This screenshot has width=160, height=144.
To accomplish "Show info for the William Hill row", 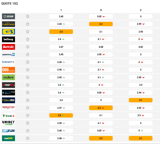I will [28, 100].
